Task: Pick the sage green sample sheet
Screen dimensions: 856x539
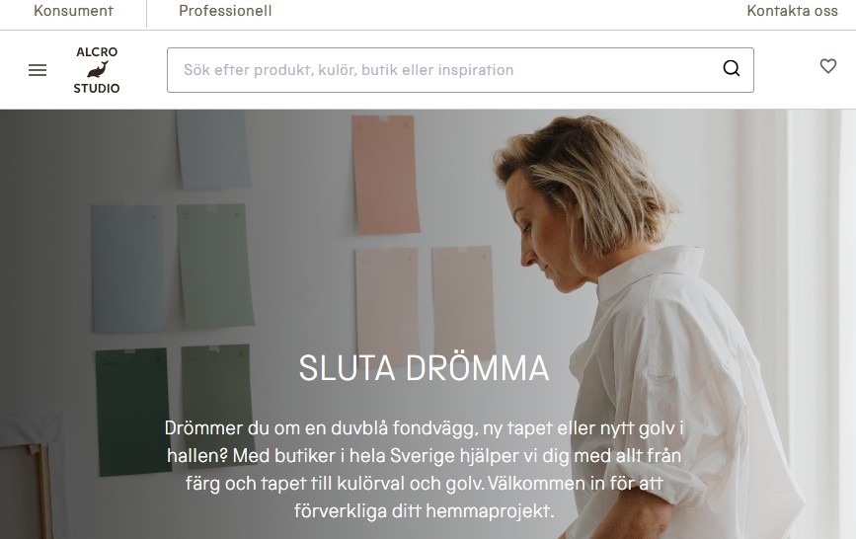Action: 215,266
